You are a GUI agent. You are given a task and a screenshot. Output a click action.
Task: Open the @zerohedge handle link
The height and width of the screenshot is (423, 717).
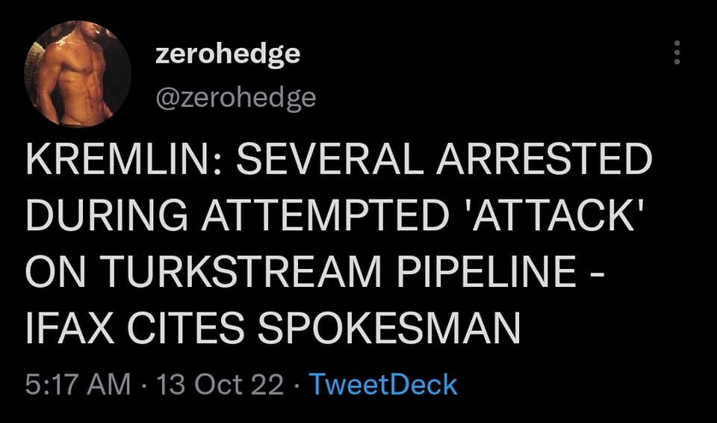(235, 97)
